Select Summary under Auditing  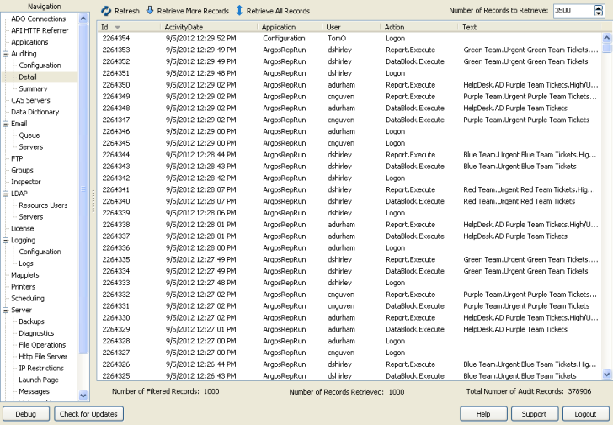[33, 89]
